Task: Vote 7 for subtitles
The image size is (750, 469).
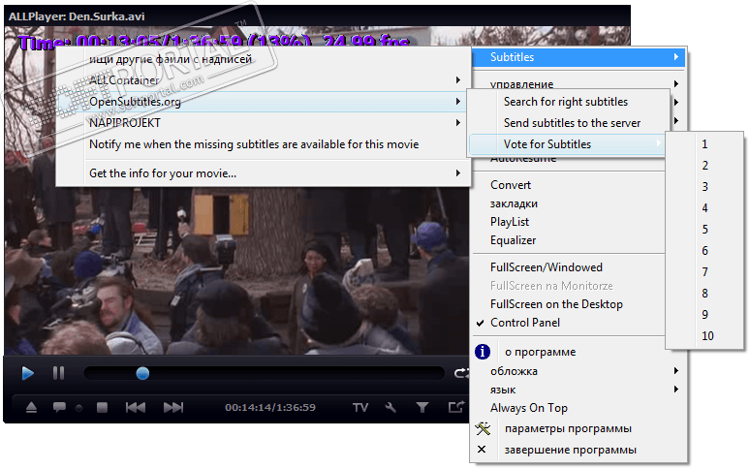Action: (x=704, y=272)
